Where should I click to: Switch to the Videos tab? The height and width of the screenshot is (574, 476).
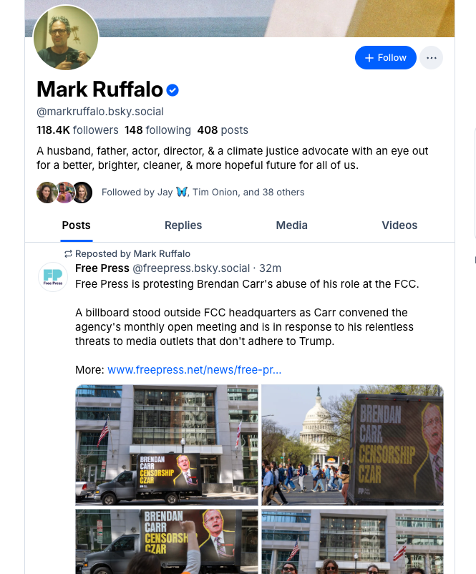[399, 225]
